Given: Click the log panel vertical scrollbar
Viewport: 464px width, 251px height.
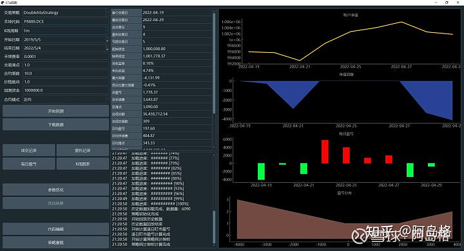Looking at the screenshot, I should tap(214, 200).
